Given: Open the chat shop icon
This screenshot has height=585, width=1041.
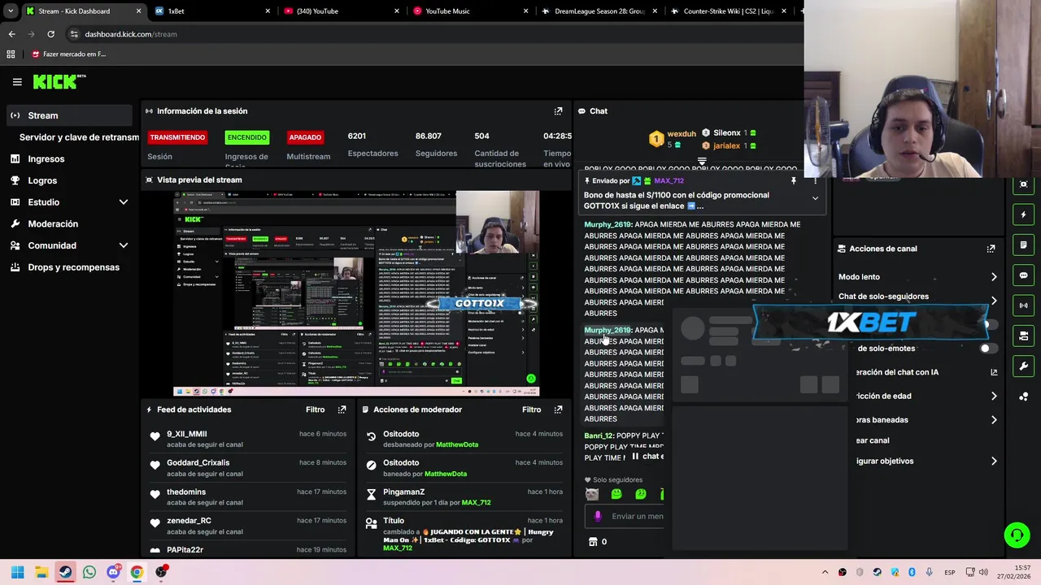Looking at the screenshot, I should point(593,541).
